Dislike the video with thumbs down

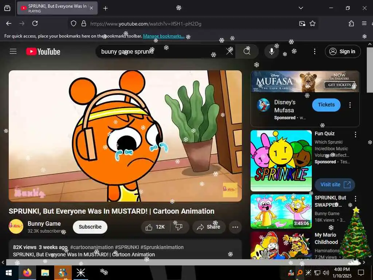point(179,227)
